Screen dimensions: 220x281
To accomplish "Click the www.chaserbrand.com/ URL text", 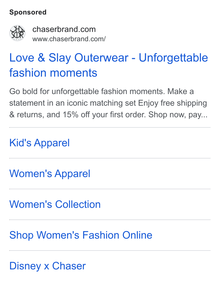I will [69, 39].
